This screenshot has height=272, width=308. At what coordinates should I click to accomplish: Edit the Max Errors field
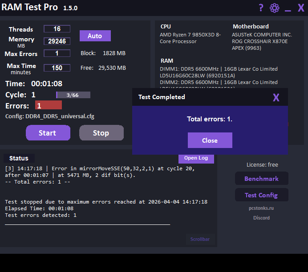point(57,53)
